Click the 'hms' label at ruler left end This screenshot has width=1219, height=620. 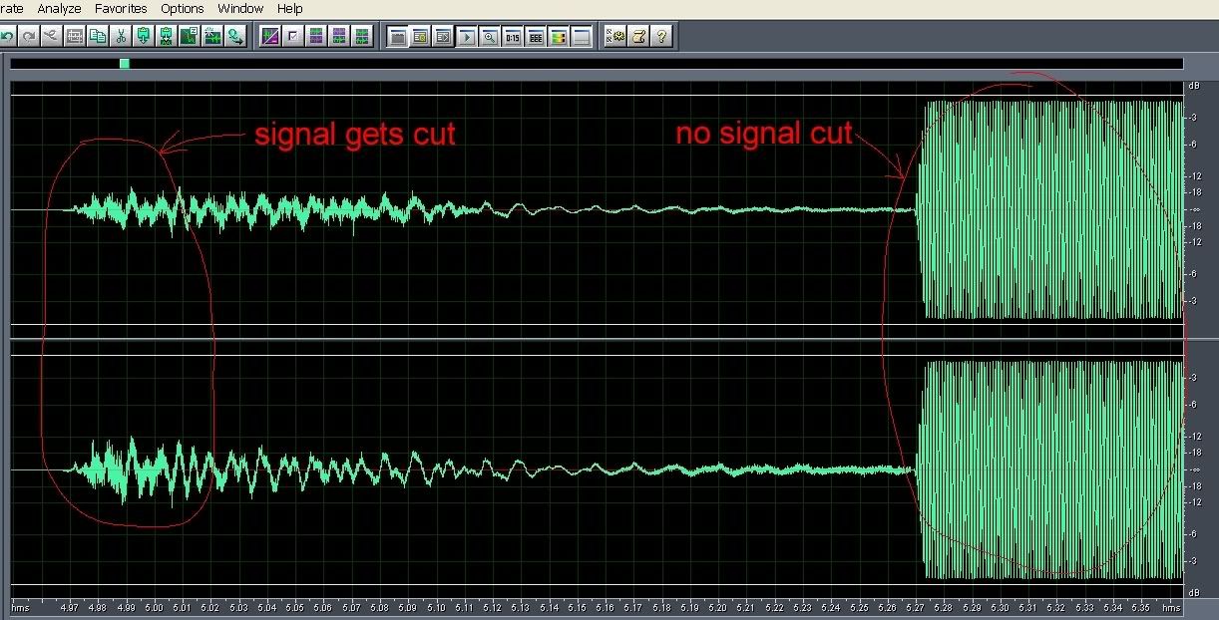coord(19,607)
